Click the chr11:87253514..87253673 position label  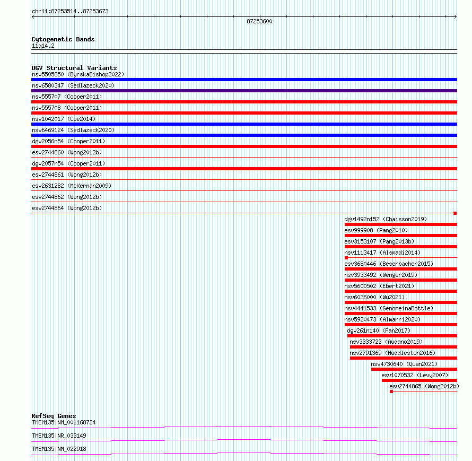tap(70, 11)
